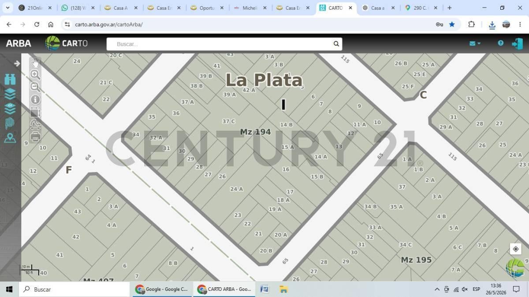This screenshot has width=529, height=297.
Task: Open the fingerprint identification panel
Action: (10, 123)
